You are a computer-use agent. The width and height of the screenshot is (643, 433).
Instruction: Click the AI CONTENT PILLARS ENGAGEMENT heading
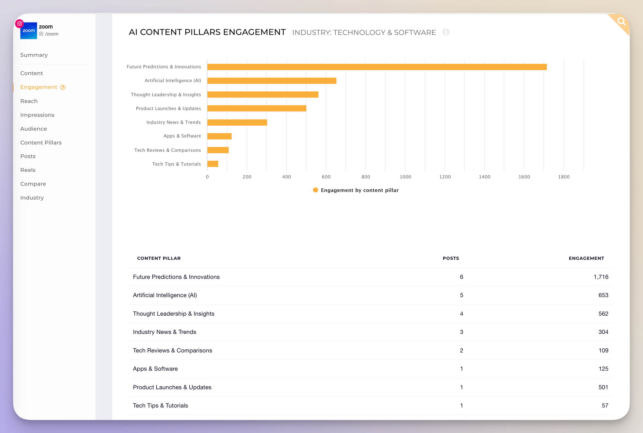pos(207,32)
